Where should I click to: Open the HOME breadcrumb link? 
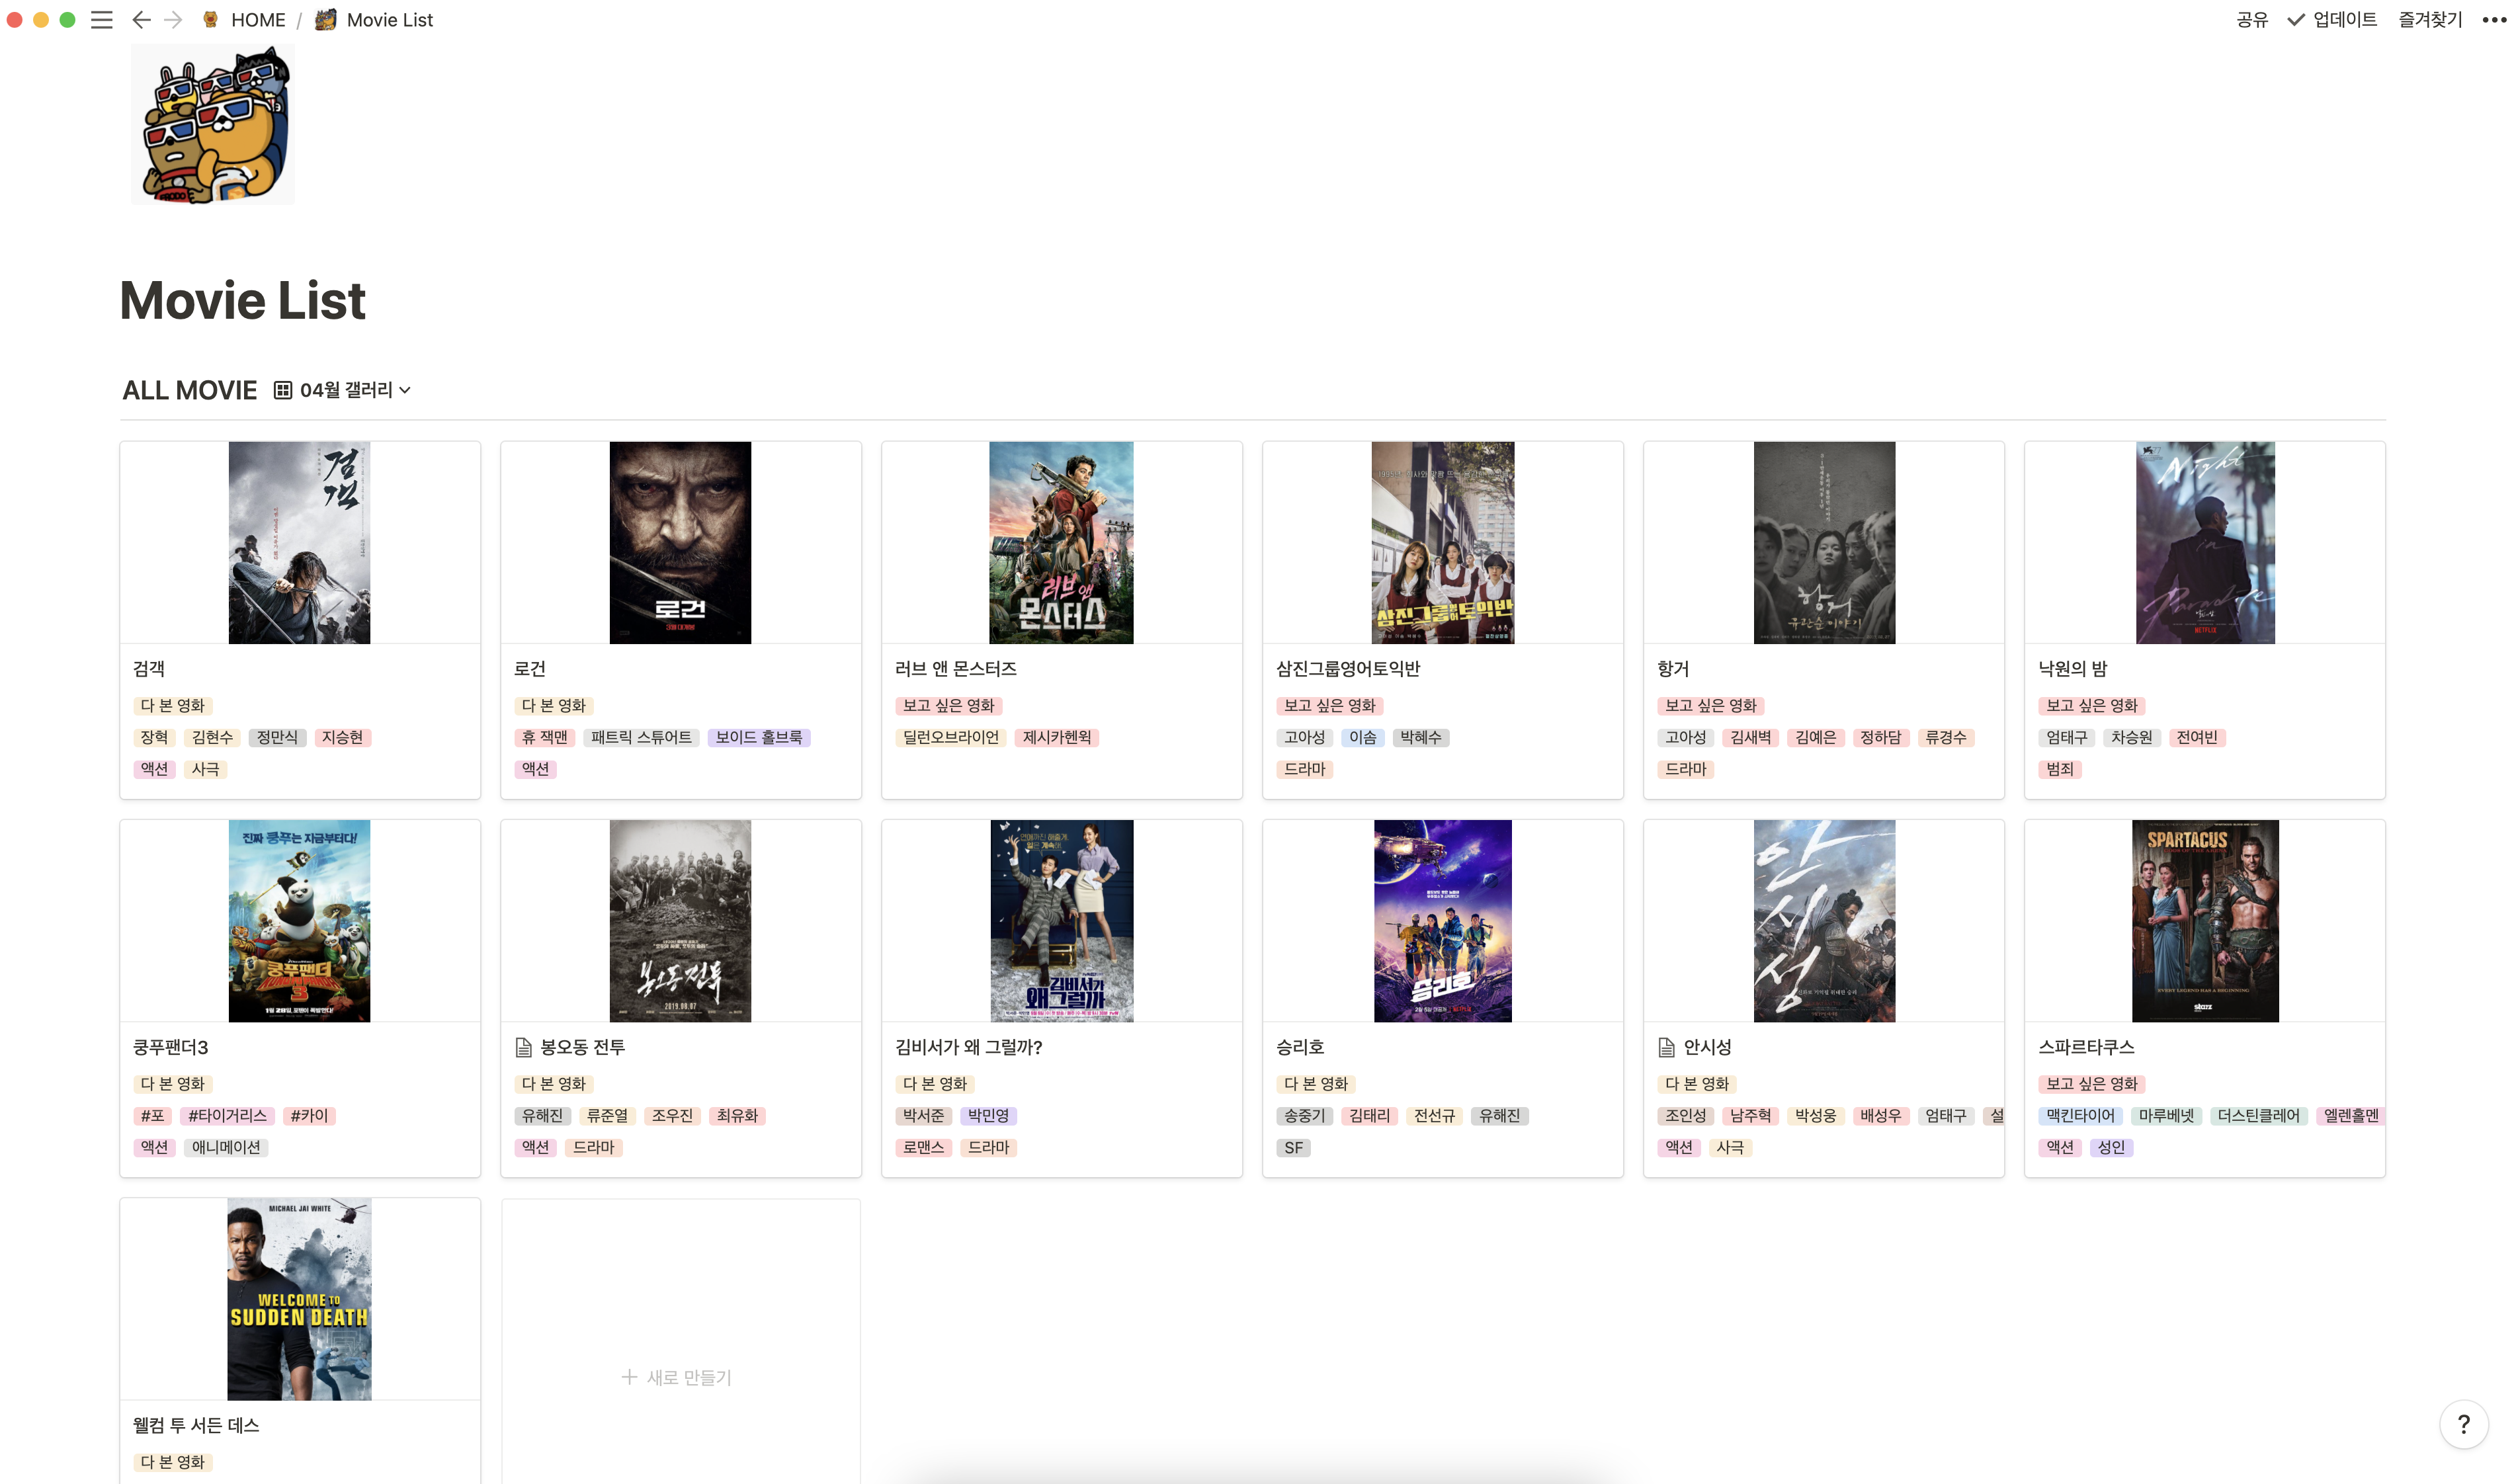(258, 20)
